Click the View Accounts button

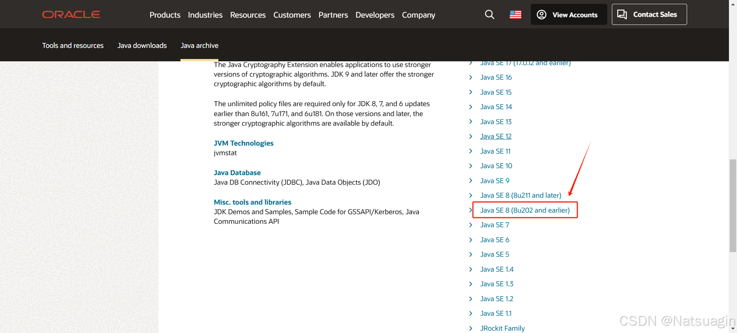coord(569,15)
